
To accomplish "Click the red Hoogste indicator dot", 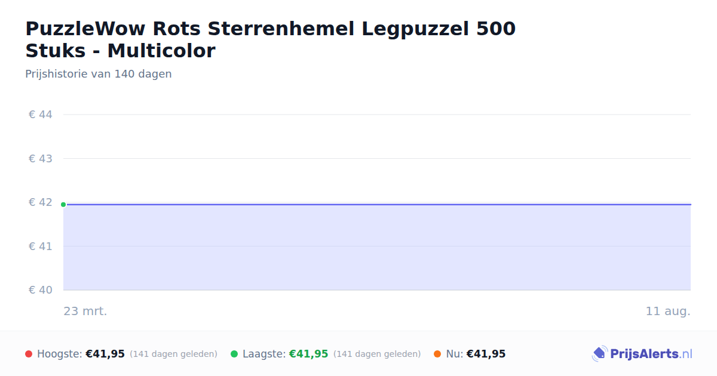I will coord(29,354).
